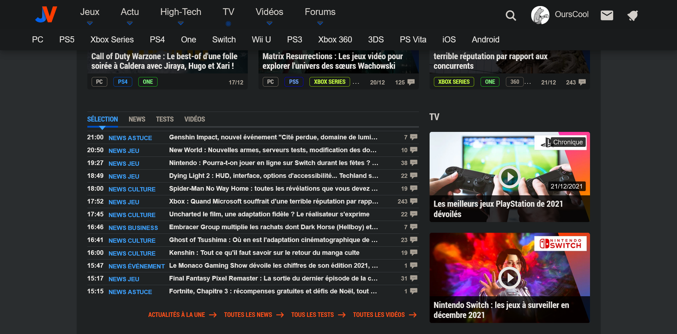Viewport: 677px width, 334px height.
Task: Click the ONE tag on Warzone card
Action: [148, 82]
